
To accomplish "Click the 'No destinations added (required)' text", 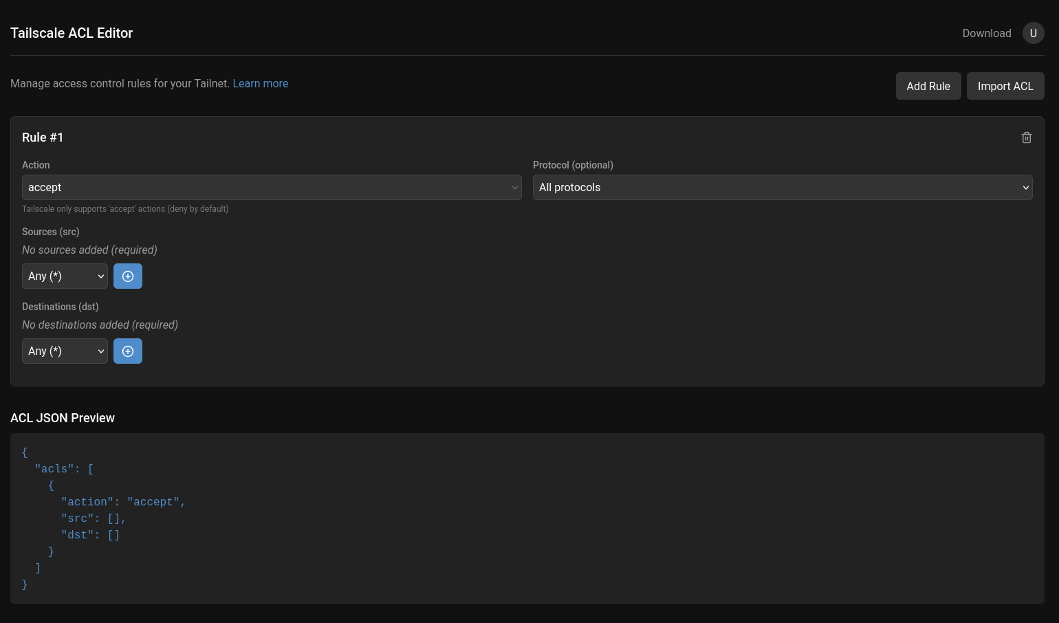I will click(100, 325).
